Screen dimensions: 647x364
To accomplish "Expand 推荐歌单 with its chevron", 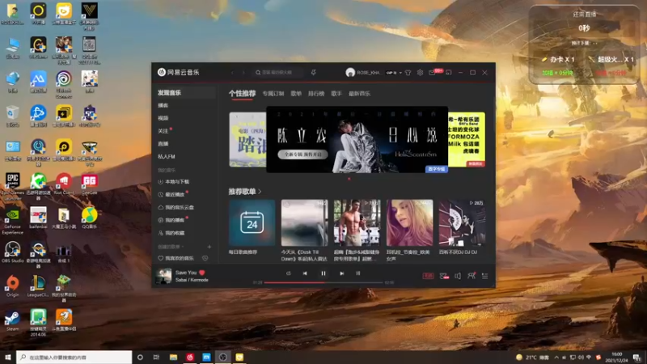I will point(260,192).
